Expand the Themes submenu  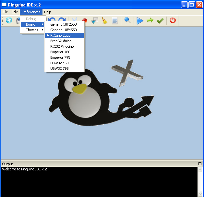[x=32, y=30]
